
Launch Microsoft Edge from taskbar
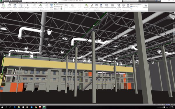point(15,107)
